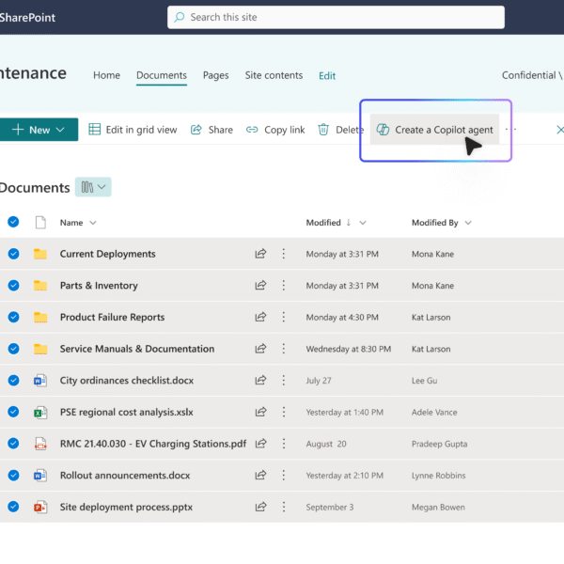Click share icon for Product Failure Reports
Screen dimensions: 564x564
point(260,317)
